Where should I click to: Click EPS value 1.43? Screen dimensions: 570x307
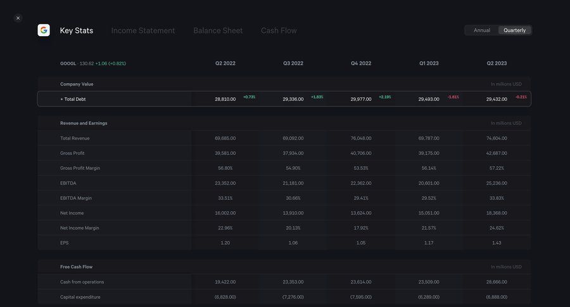(x=497, y=243)
